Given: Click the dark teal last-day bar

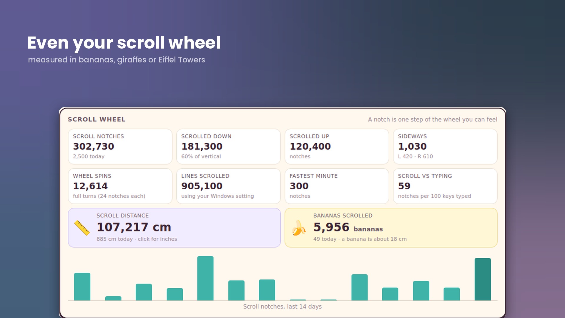Looking at the screenshot, I should point(483,279).
